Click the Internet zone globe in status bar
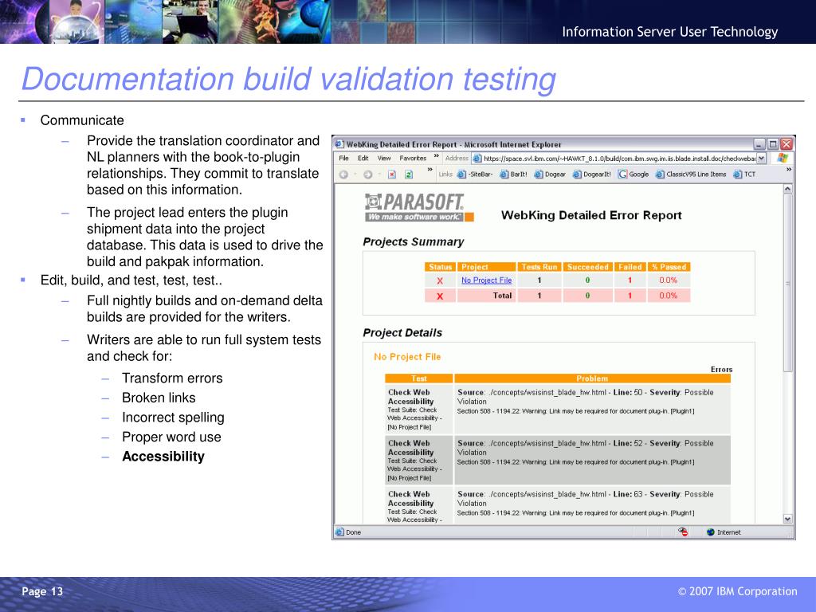The image size is (816, 612). 711,532
